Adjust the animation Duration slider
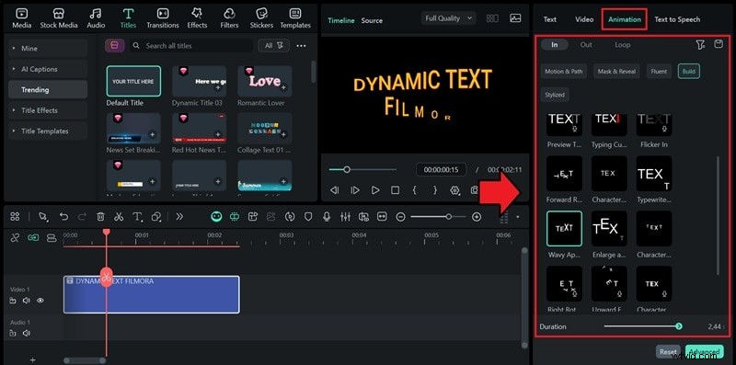The height and width of the screenshot is (365, 736). pos(642,326)
